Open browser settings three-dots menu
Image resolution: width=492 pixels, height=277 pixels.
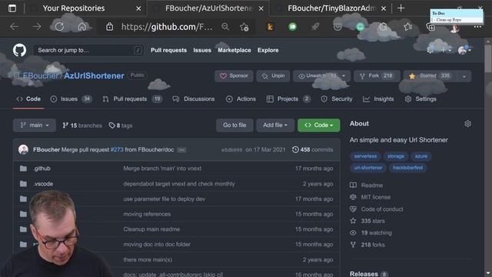coord(477,27)
